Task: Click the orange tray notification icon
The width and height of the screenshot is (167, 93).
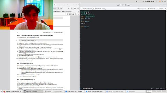Action: point(160,1)
